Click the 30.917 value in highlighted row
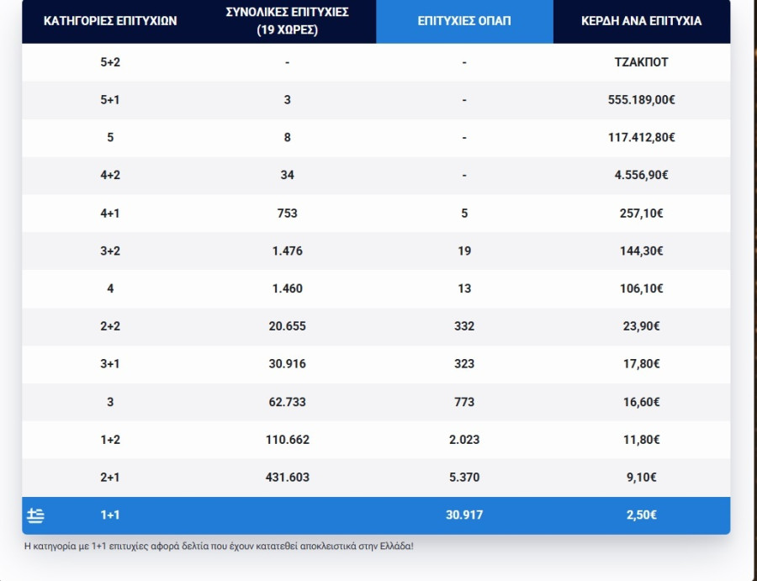Viewport: 757px width, 581px height. pos(464,515)
